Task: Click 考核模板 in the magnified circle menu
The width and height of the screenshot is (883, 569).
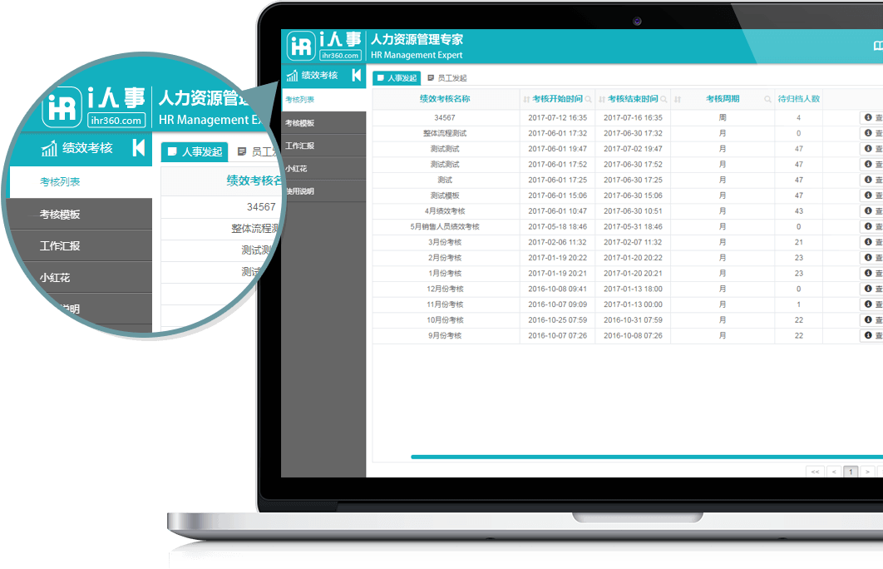Action: tap(60, 214)
